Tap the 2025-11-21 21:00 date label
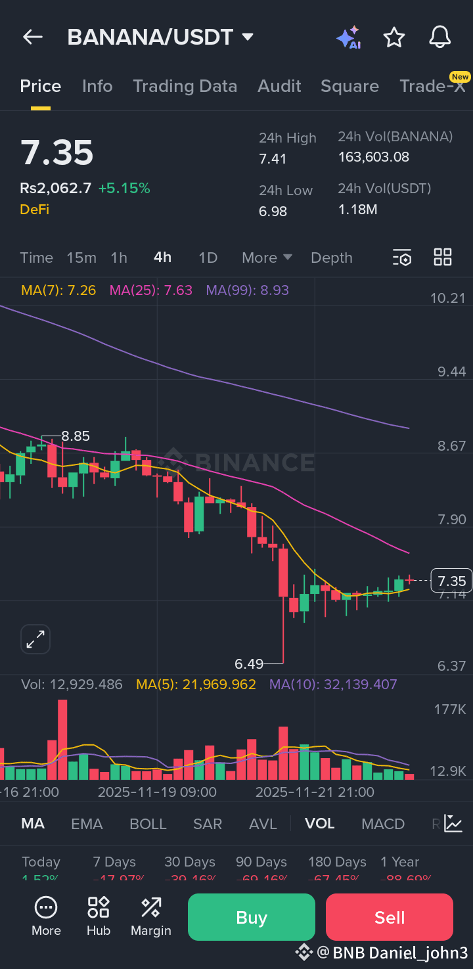 (315, 792)
